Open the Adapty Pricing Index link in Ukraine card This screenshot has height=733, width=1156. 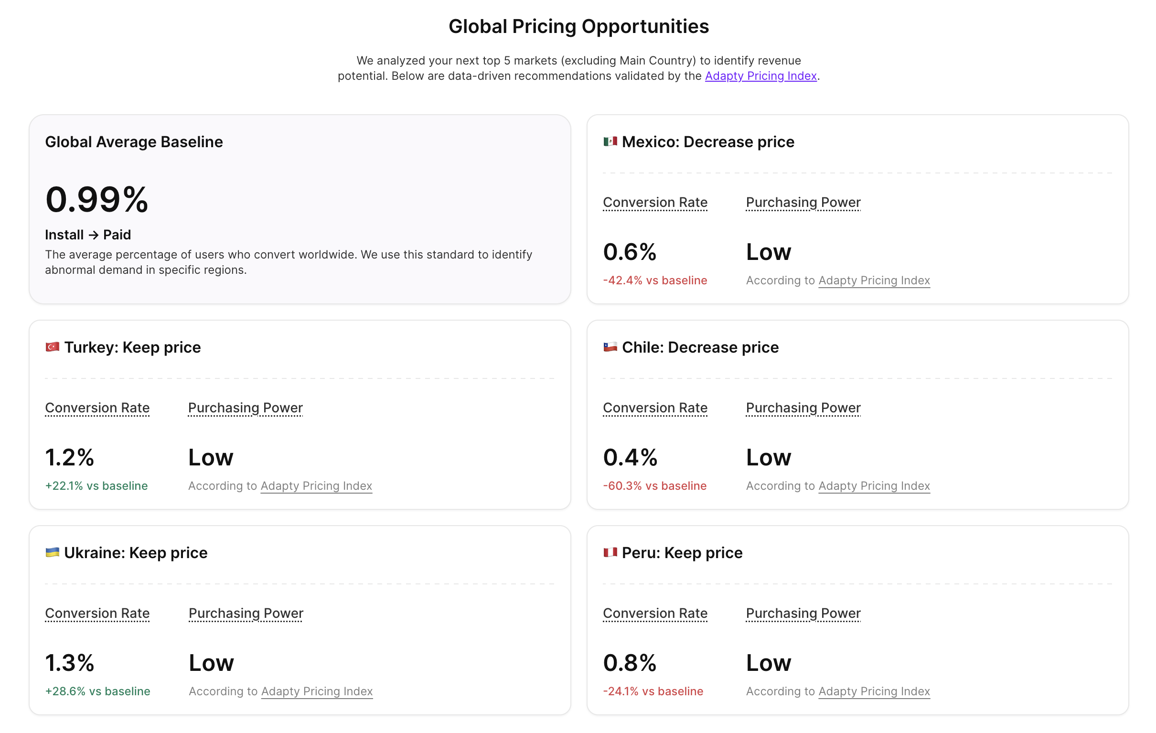click(x=316, y=691)
